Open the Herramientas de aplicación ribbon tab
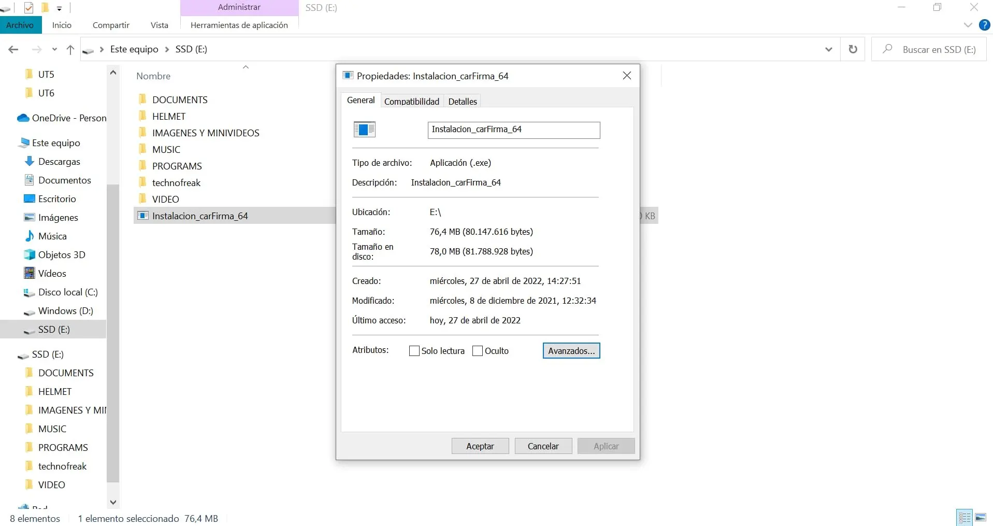 [x=239, y=25]
